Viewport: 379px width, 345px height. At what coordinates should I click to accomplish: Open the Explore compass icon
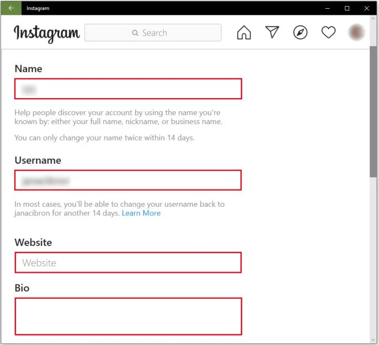click(300, 33)
